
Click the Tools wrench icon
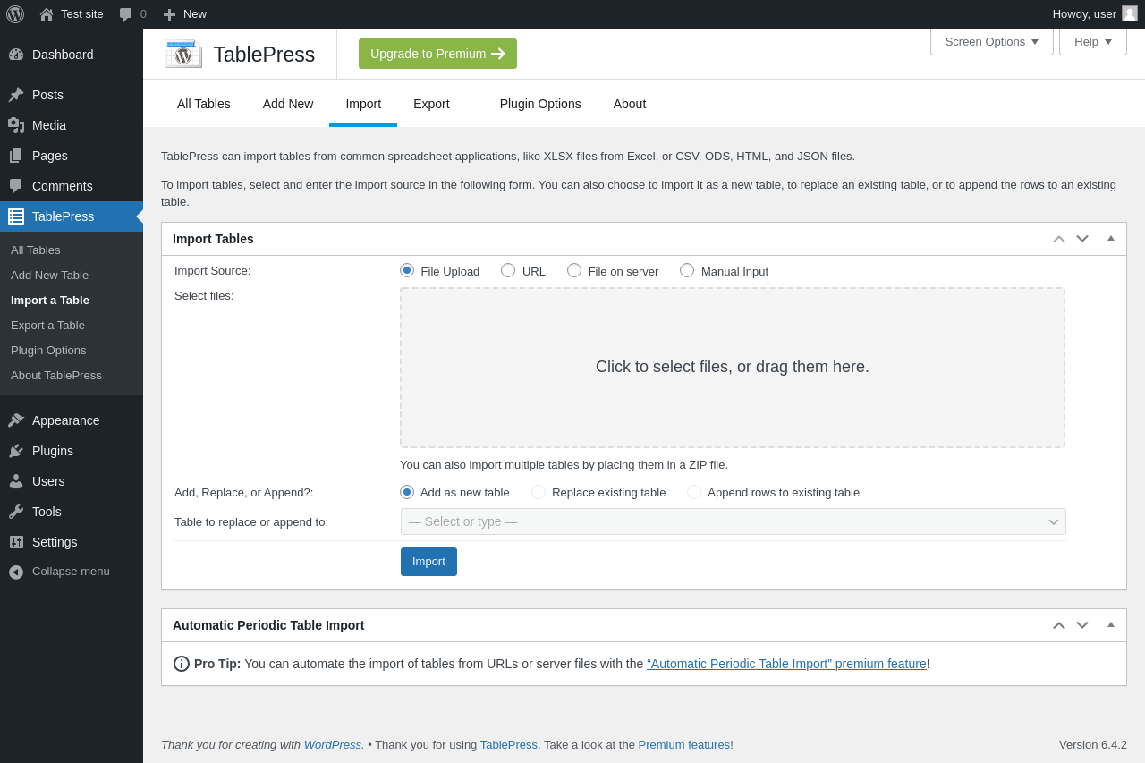[16, 512]
